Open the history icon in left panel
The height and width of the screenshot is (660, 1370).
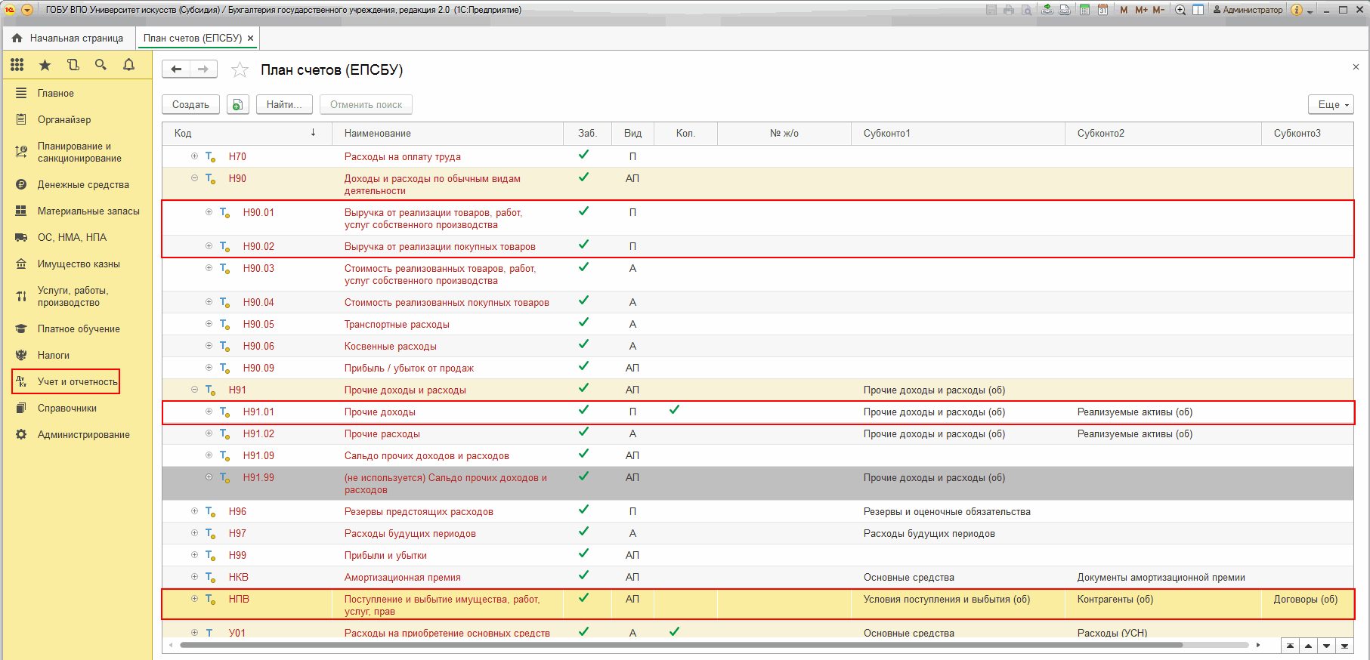[x=73, y=65]
